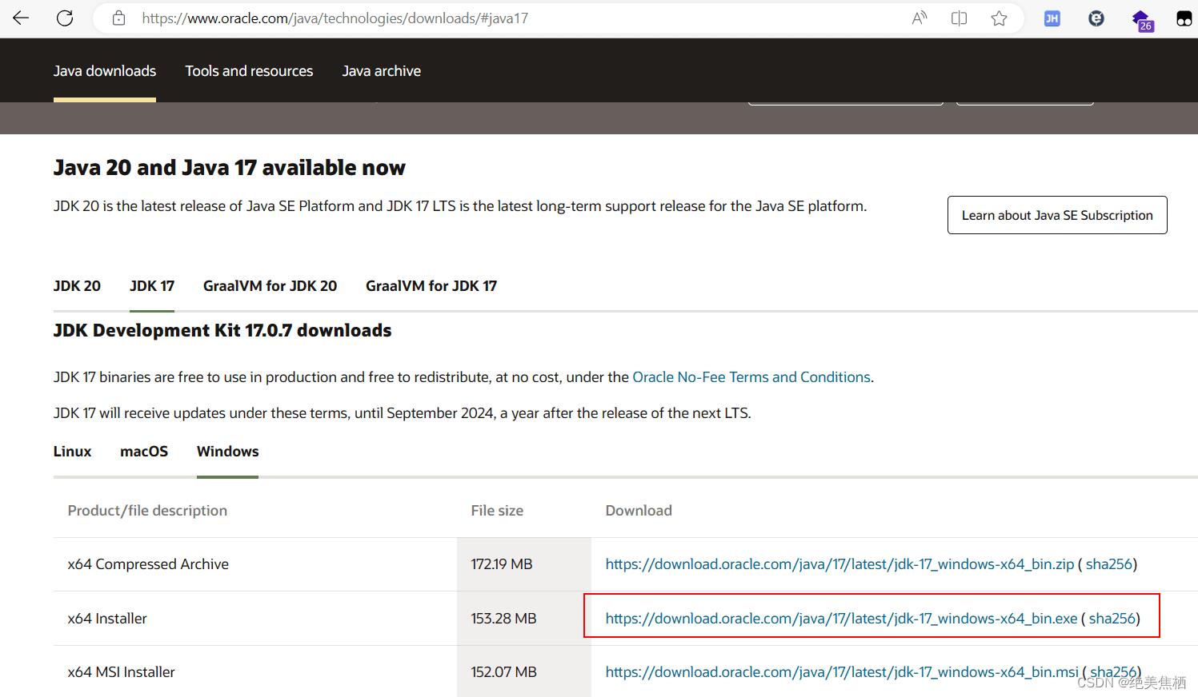1198x697 pixels.
Task: Open the Tools and resources menu
Action: 249,70
